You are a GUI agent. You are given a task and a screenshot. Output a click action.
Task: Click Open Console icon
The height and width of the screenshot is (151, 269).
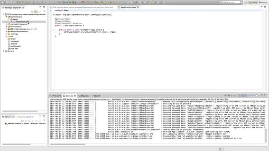257,96
